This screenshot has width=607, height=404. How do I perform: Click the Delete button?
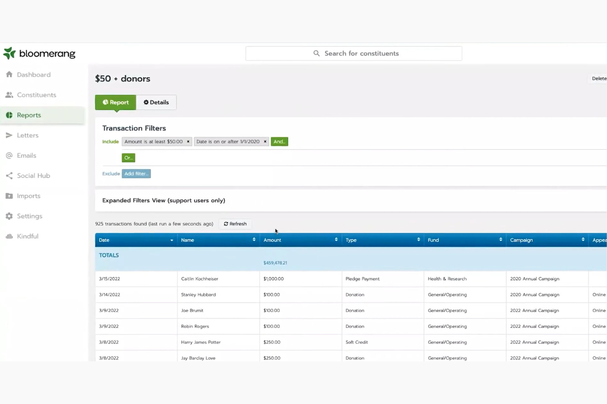tap(598, 79)
